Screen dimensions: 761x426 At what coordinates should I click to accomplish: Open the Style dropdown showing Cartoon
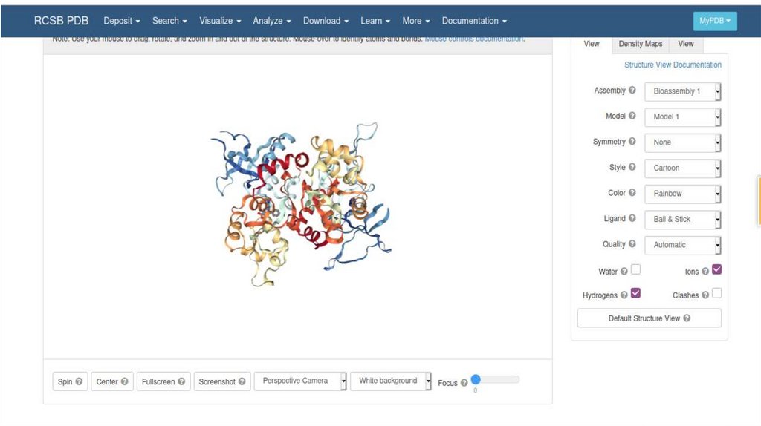click(x=682, y=168)
